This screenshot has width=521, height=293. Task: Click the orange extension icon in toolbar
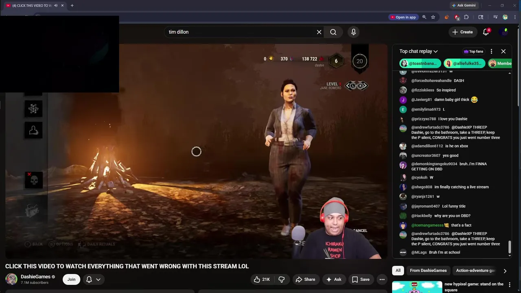click(447, 17)
